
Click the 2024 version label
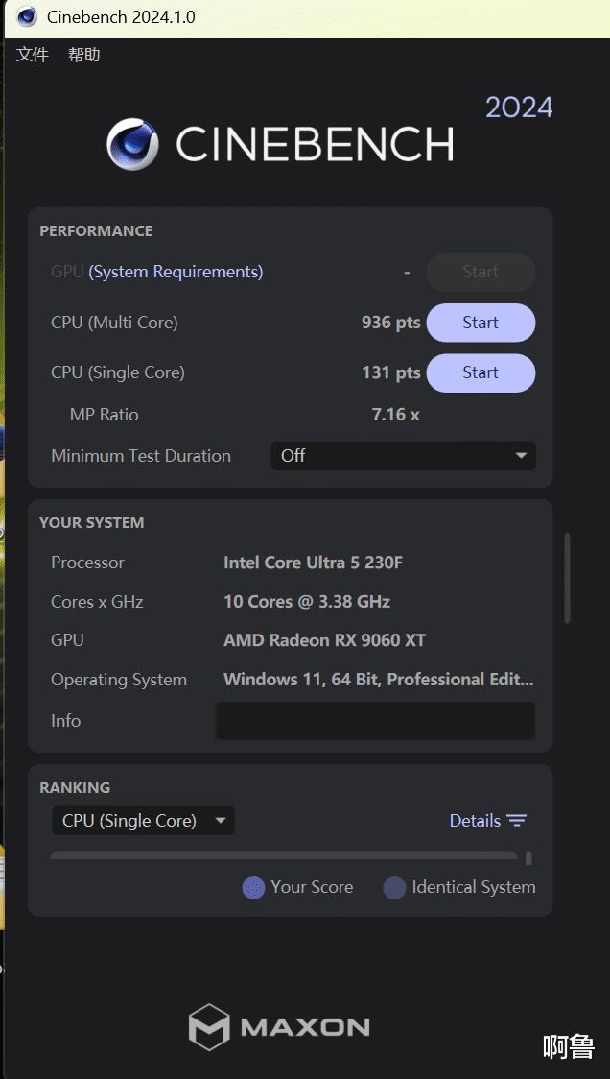(519, 108)
